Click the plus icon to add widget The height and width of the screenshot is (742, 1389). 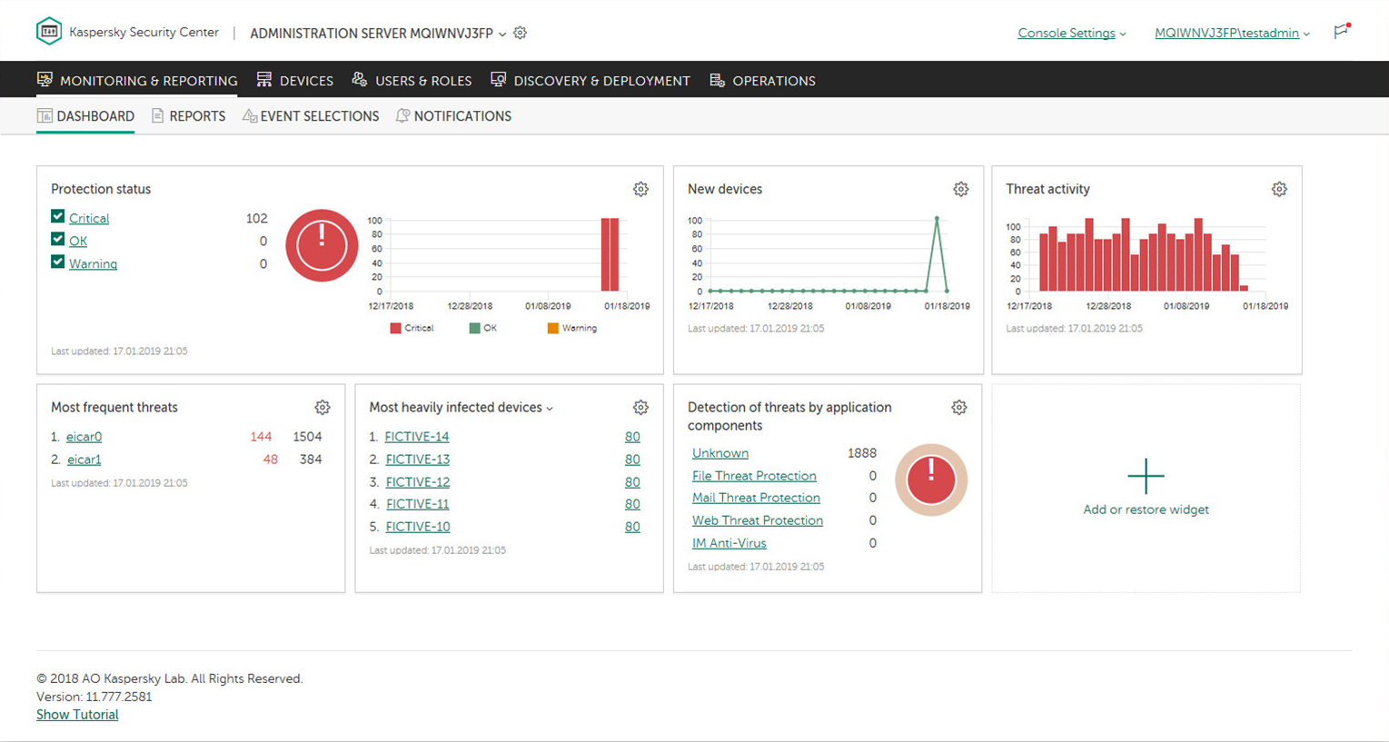coord(1146,476)
